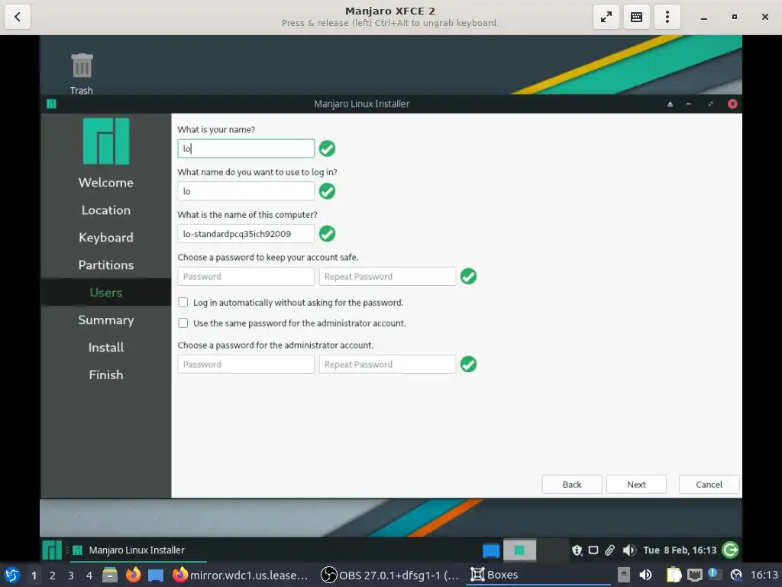Screen dimensions: 782x587
Task: Switch to host workspace 4
Action: click(89, 576)
